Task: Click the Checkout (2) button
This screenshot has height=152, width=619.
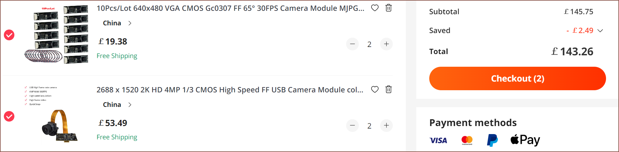Action: [x=517, y=78]
